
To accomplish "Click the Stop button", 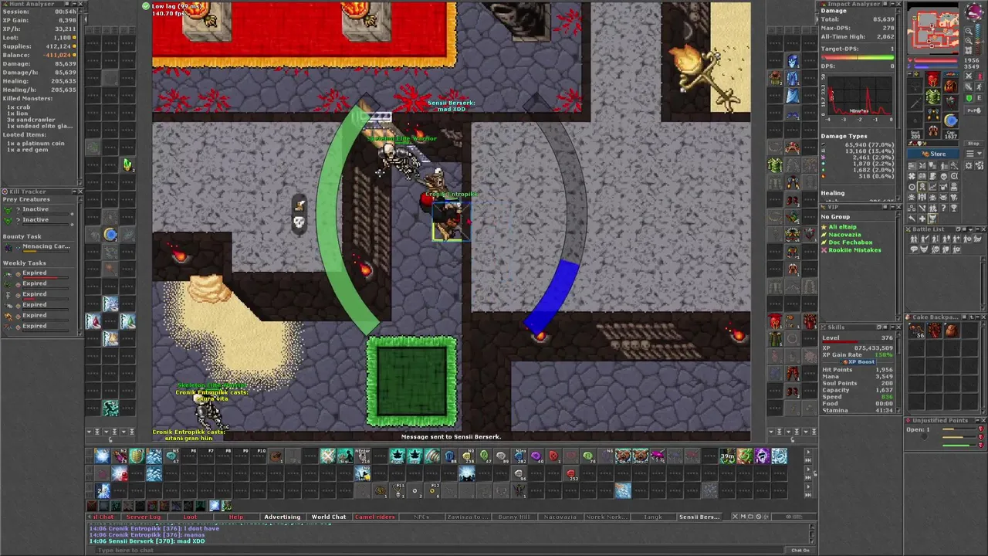I will pos(974,144).
